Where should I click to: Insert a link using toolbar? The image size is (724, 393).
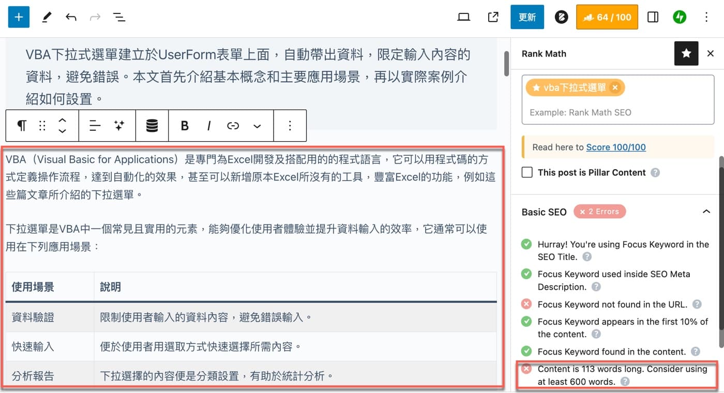pos(233,126)
